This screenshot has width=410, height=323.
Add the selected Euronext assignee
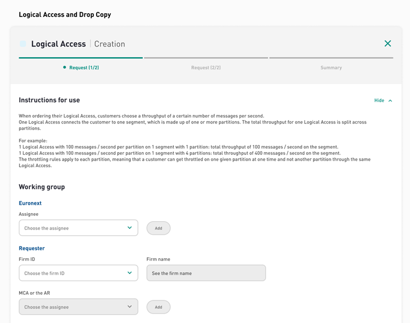pyautogui.click(x=159, y=228)
